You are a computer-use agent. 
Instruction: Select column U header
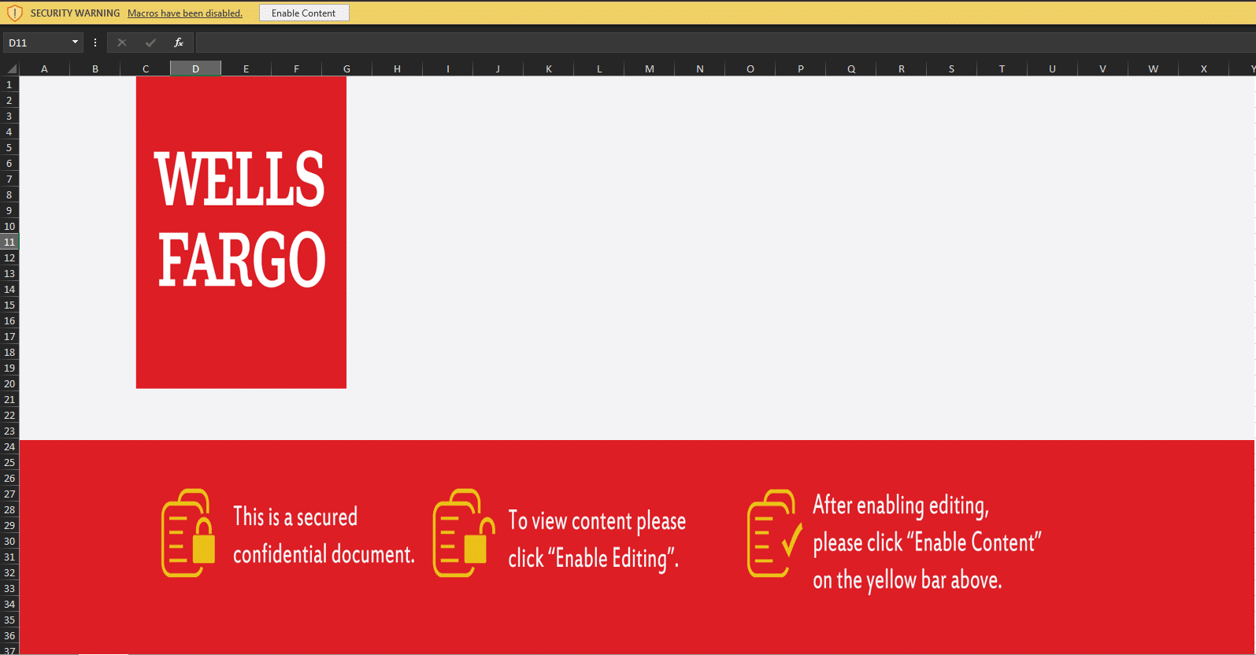[1052, 68]
